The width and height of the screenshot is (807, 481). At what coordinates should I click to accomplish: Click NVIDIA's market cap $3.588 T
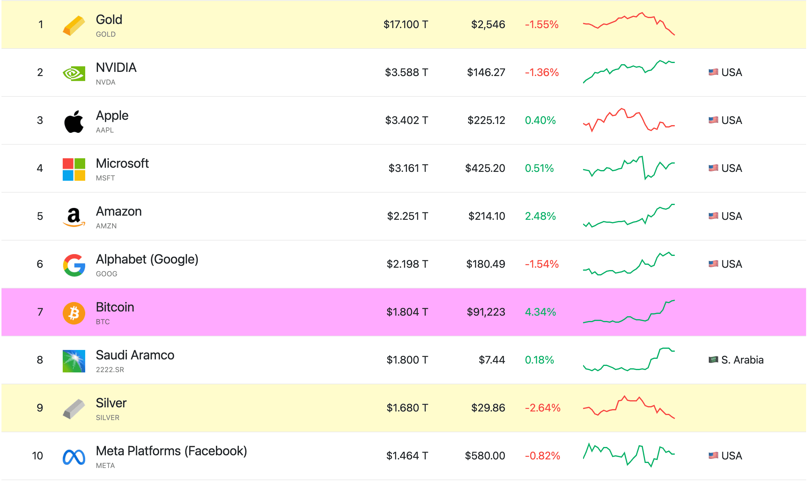406,72
